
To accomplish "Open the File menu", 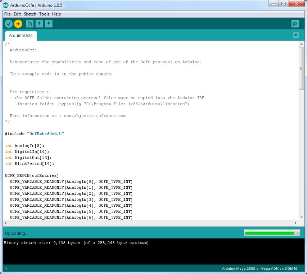I will (8, 14).
